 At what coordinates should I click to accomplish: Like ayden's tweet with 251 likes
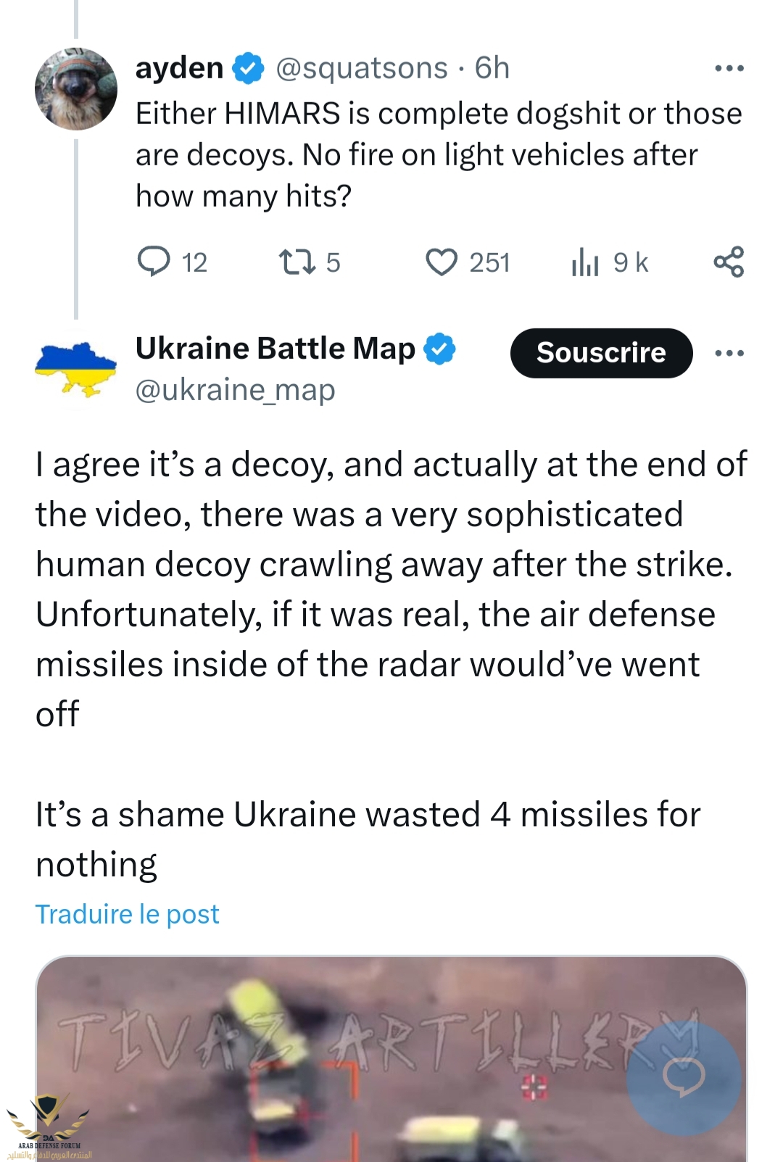pos(442,262)
